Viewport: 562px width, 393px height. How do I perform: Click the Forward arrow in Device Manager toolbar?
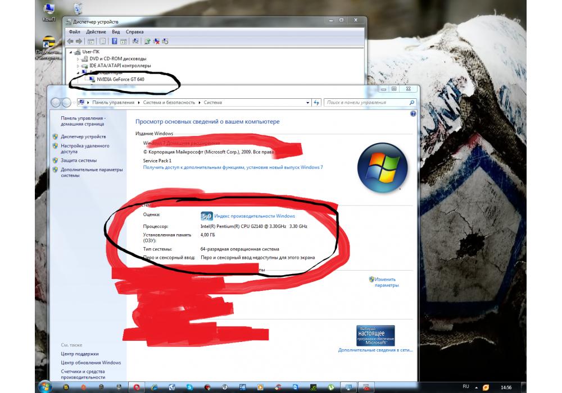point(79,42)
